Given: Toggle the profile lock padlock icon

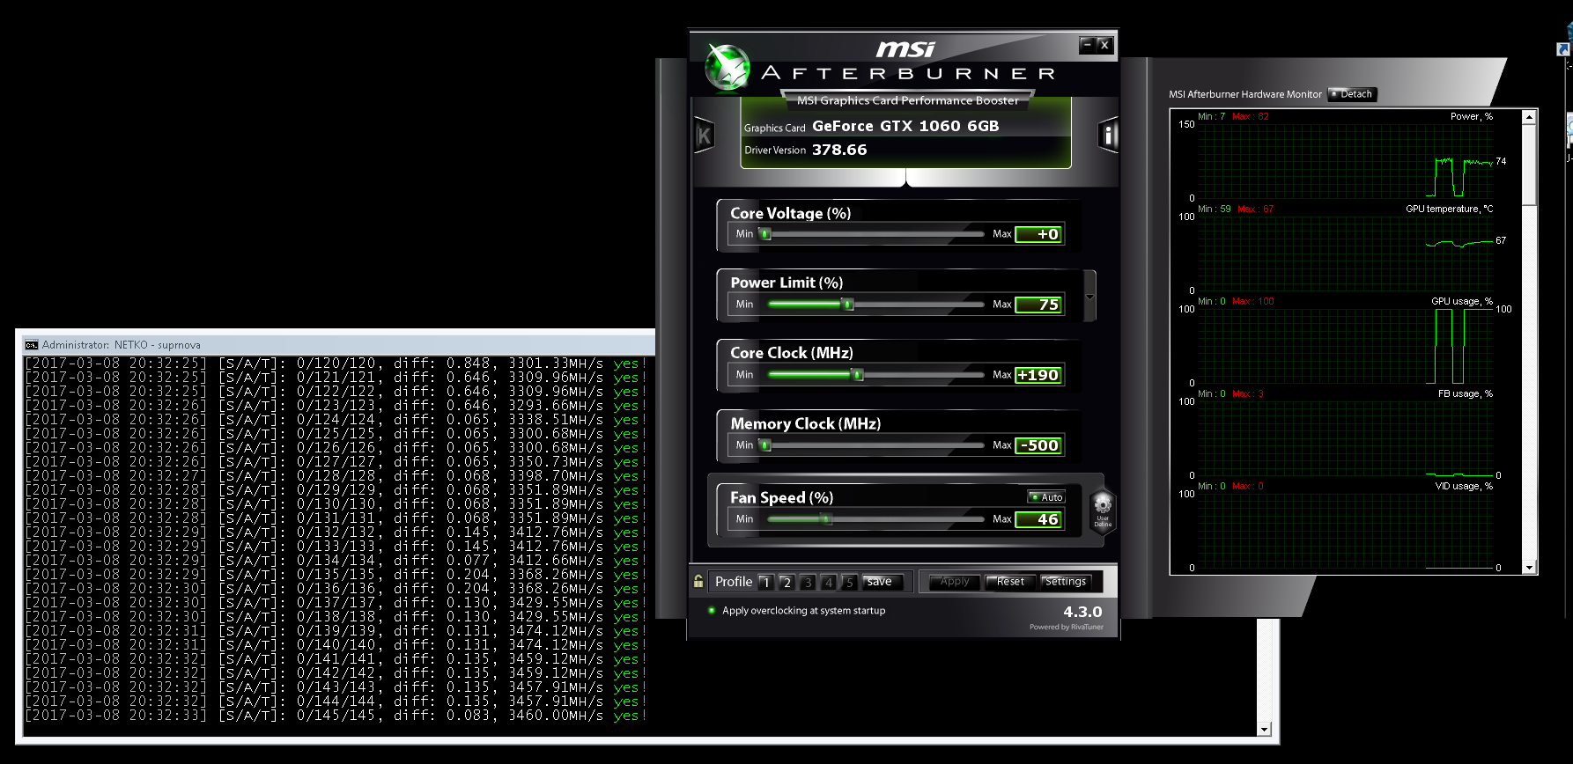Looking at the screenshot, I should click(698, 582).
